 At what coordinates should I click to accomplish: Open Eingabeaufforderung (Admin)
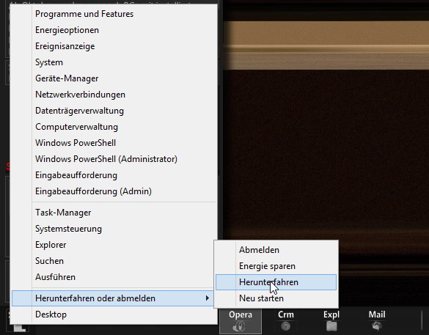[x=114, y=191]
